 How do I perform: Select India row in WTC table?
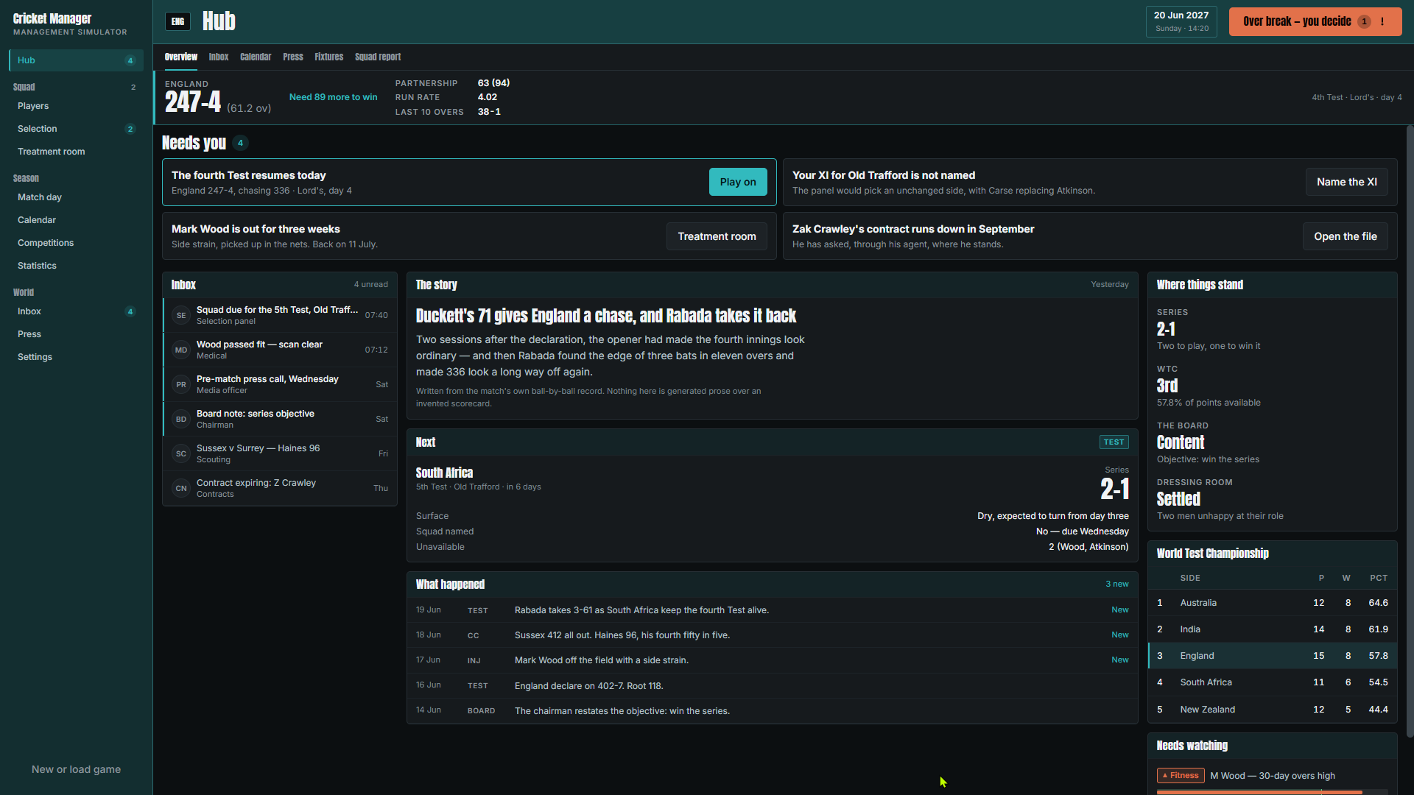tap(1272, 629)
